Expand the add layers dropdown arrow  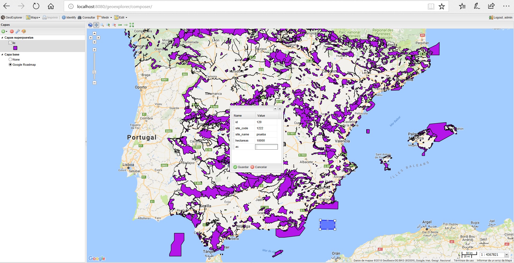point(6,31)
